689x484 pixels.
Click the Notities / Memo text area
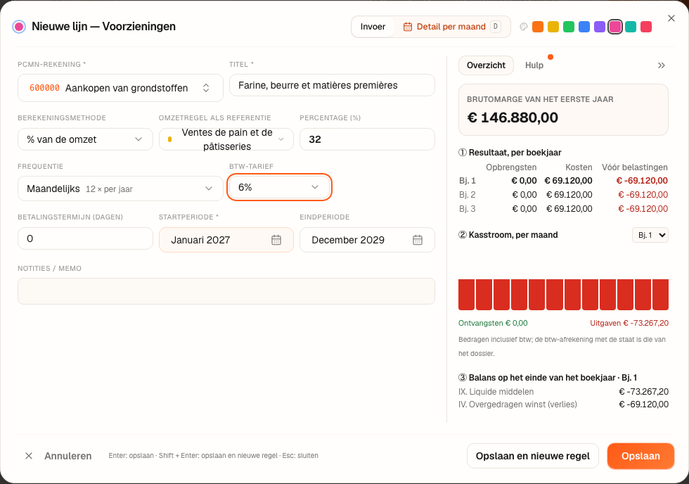(226, 291)
